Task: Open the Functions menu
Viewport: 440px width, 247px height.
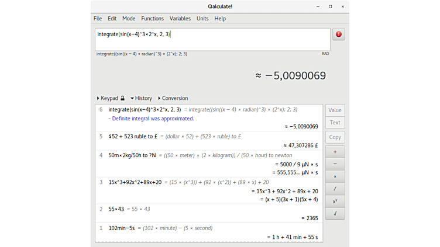Action: 152,19
